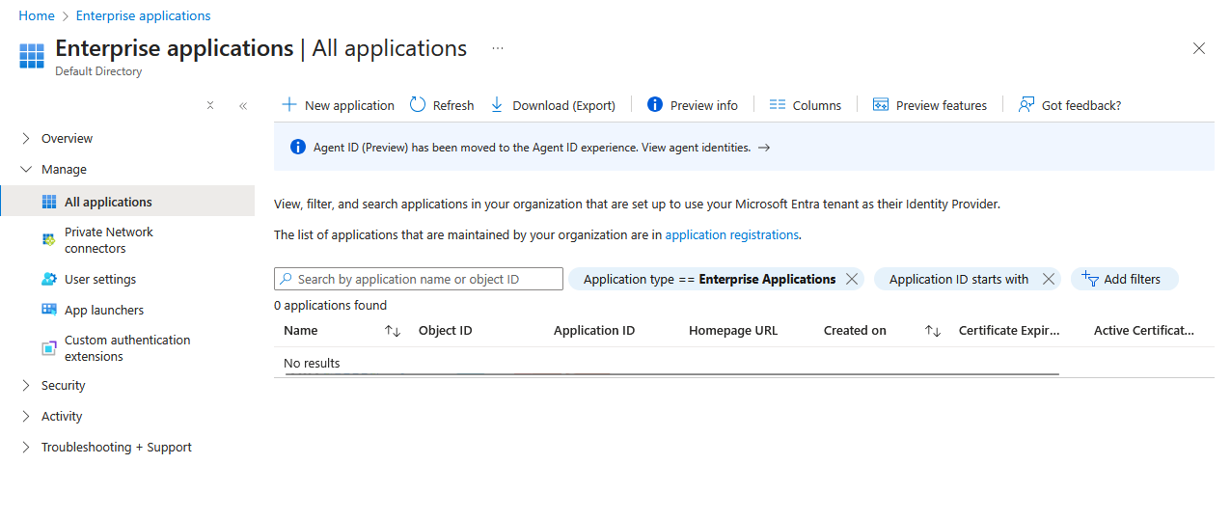Click the Application ID column header
The width and height of the screenshot is (1231, 519).
click(x=594, y=331)
